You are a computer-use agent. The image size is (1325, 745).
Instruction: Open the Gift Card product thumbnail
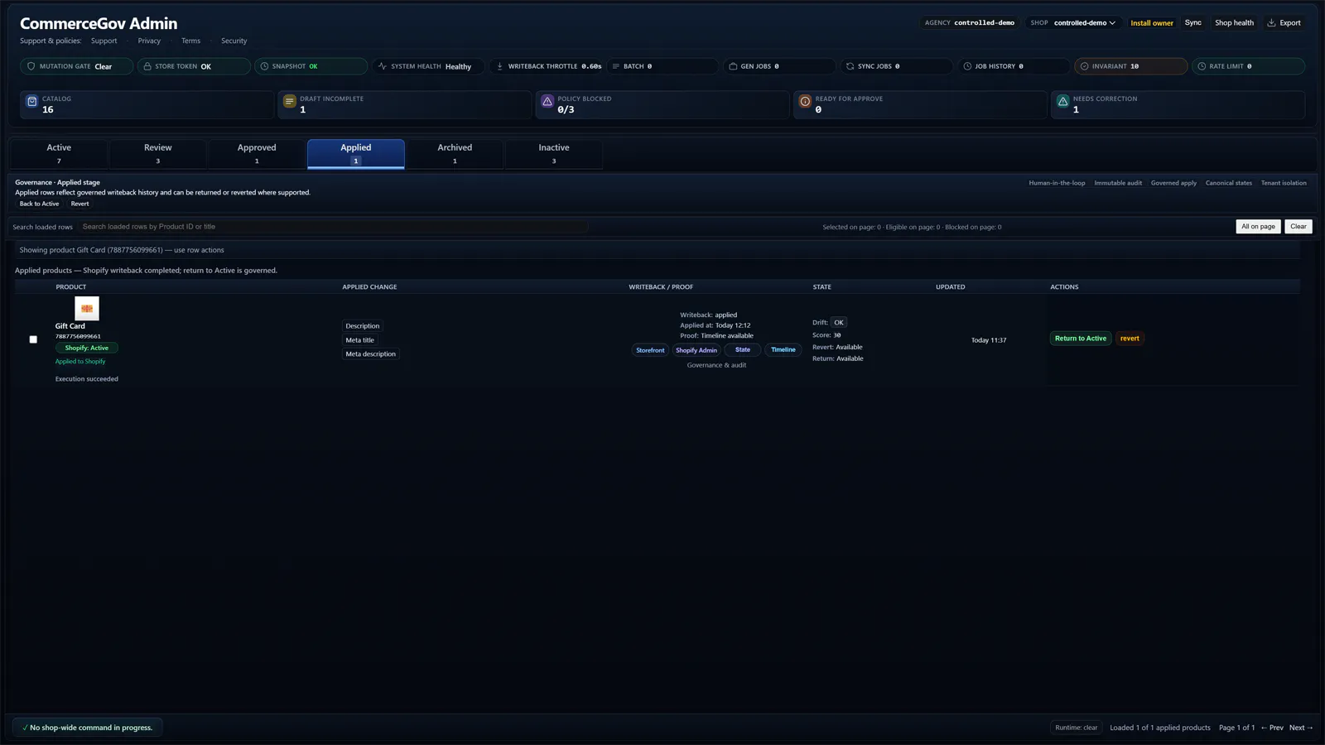click(x=87, y=308)
